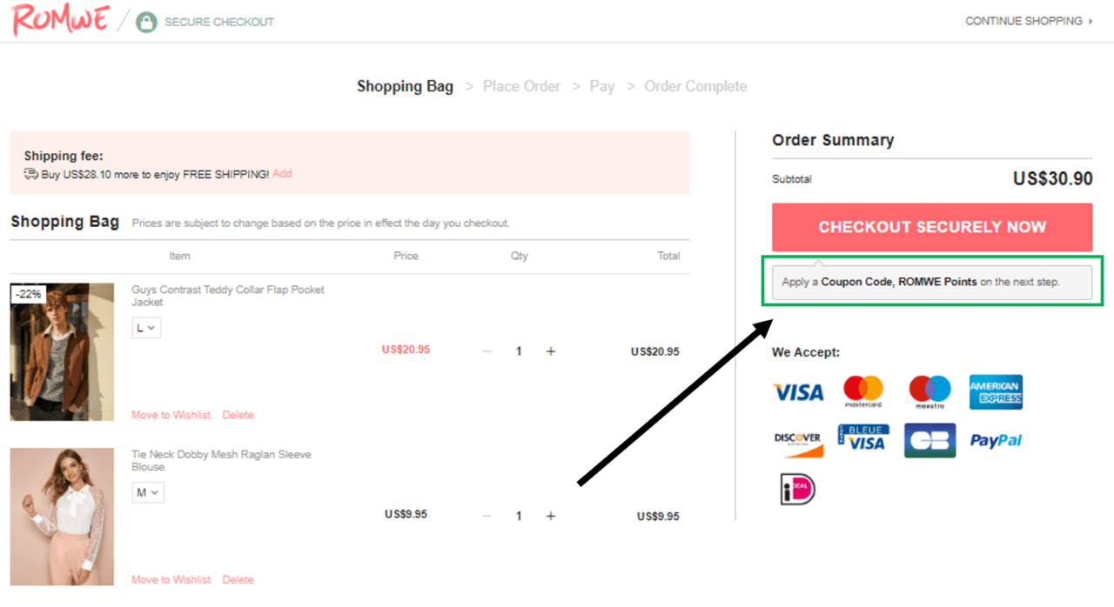1114x607 pixels.
Task: Click the secure checkout lock icon
Action: point(146,21)
